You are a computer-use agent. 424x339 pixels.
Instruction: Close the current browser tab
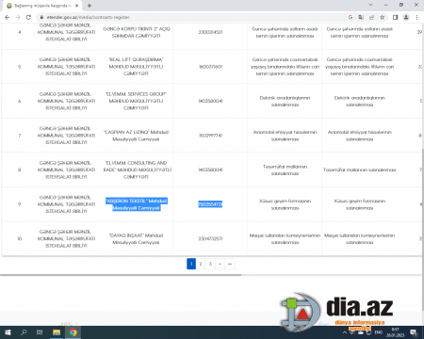coord(76,6)
